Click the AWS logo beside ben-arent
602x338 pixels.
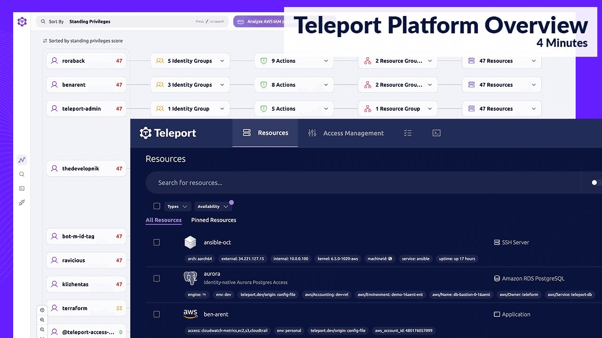190,314
